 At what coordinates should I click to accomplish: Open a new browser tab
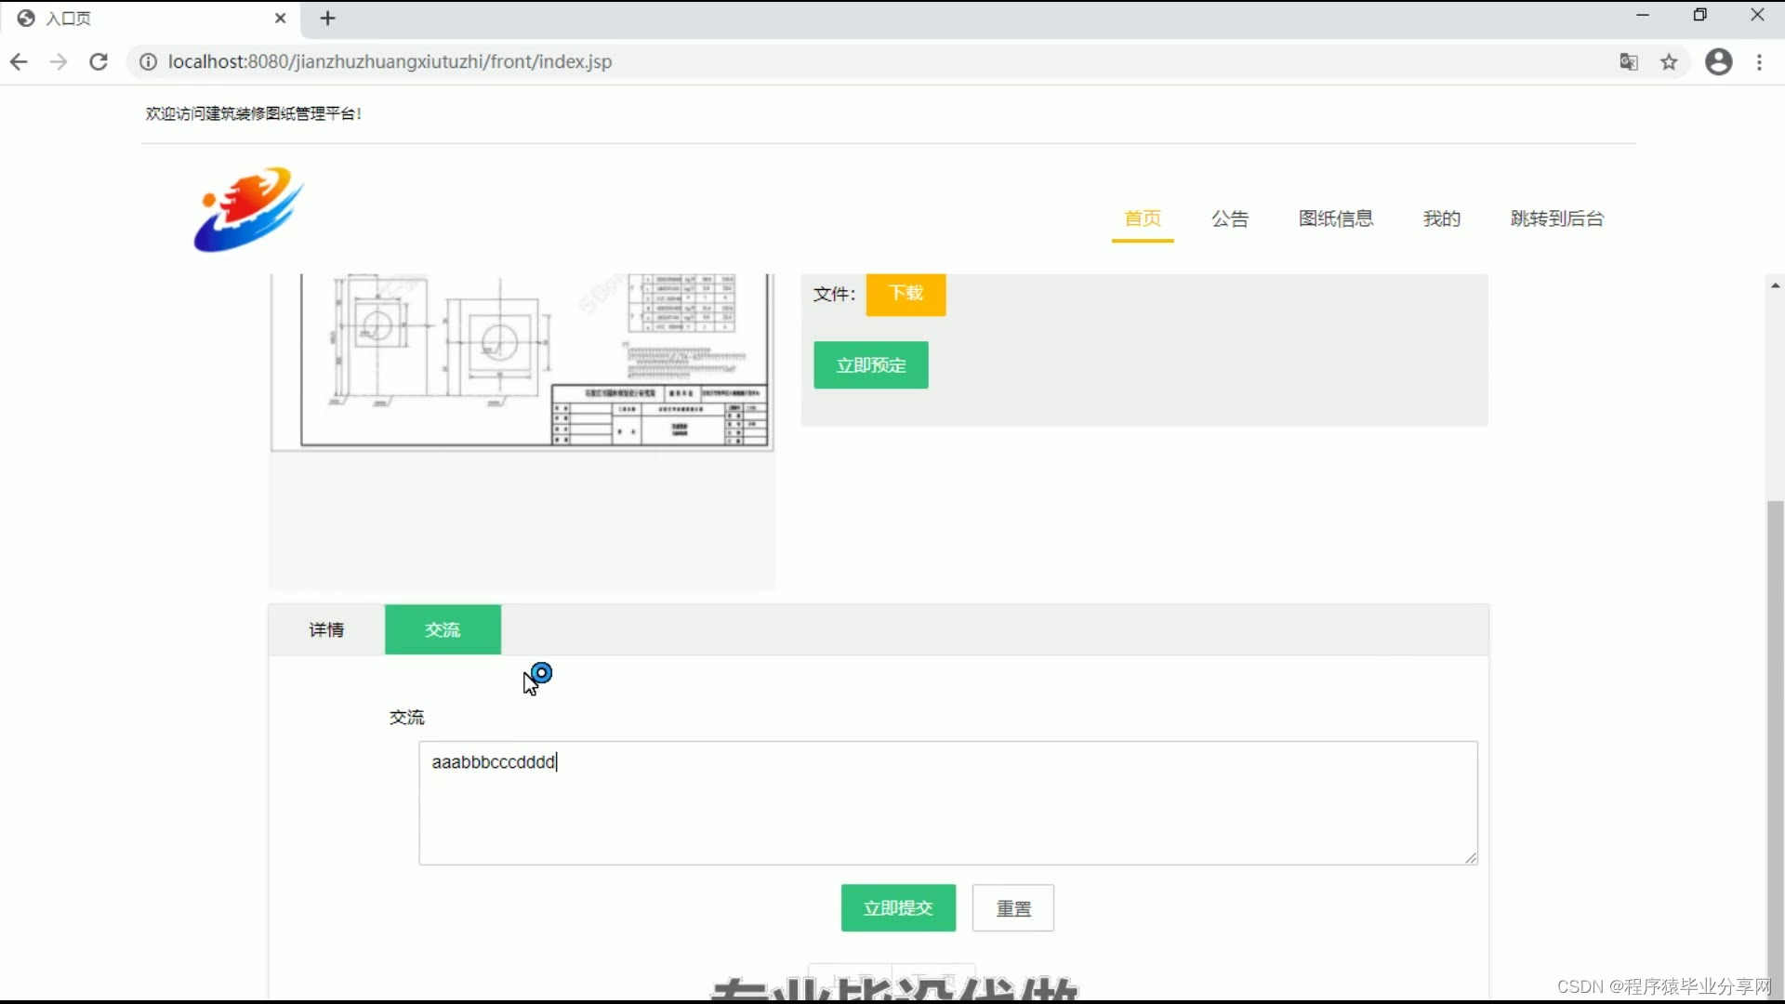pos(327,18)
